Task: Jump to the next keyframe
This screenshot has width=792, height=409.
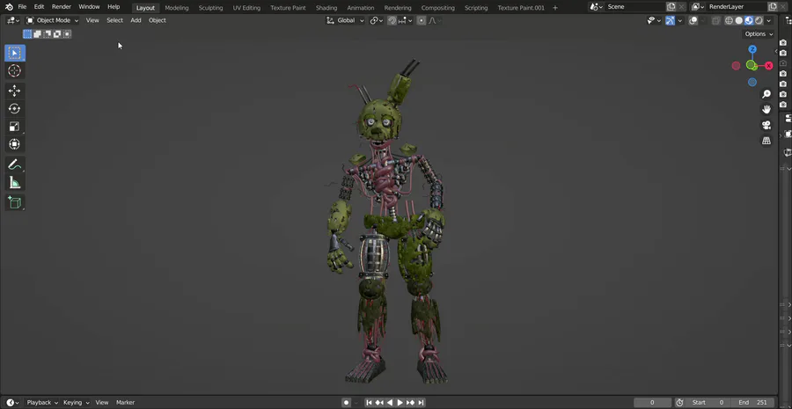Action: 411,403
